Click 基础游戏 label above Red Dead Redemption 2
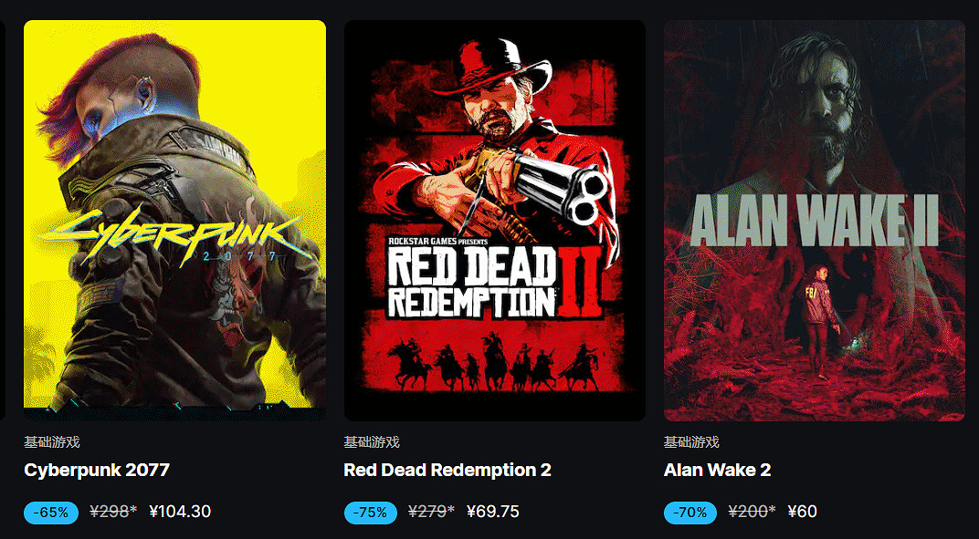Image resolution: width=979 pixels, height=539 pixels. 372,443
